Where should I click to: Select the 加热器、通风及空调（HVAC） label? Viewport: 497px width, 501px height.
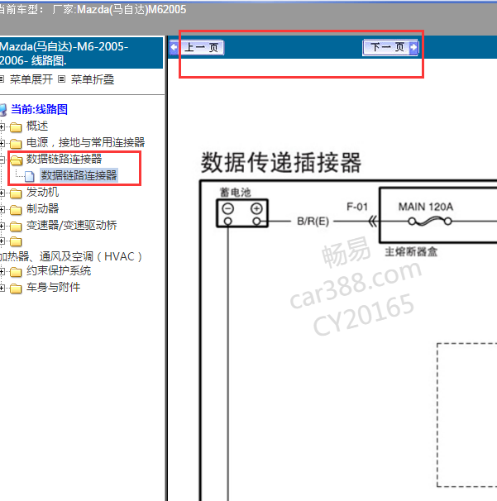(71, 256)
